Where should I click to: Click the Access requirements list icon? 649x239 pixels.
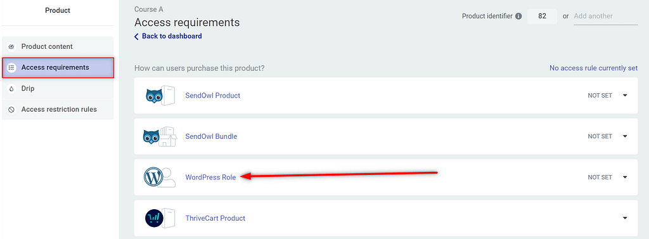(x=11, y=68)
